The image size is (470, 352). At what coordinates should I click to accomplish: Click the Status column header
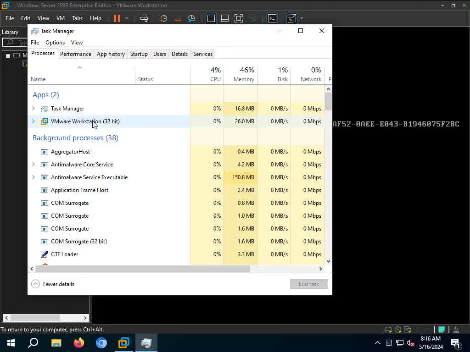point(162,75)
